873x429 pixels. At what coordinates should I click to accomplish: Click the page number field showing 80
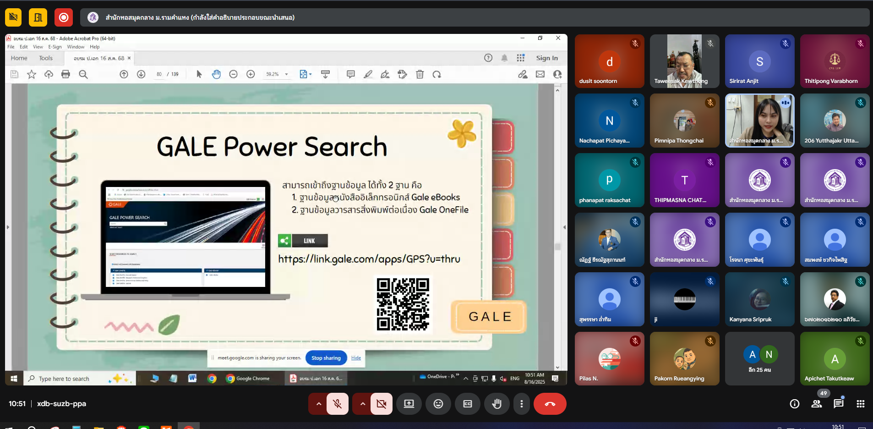(x=159, y=74)
